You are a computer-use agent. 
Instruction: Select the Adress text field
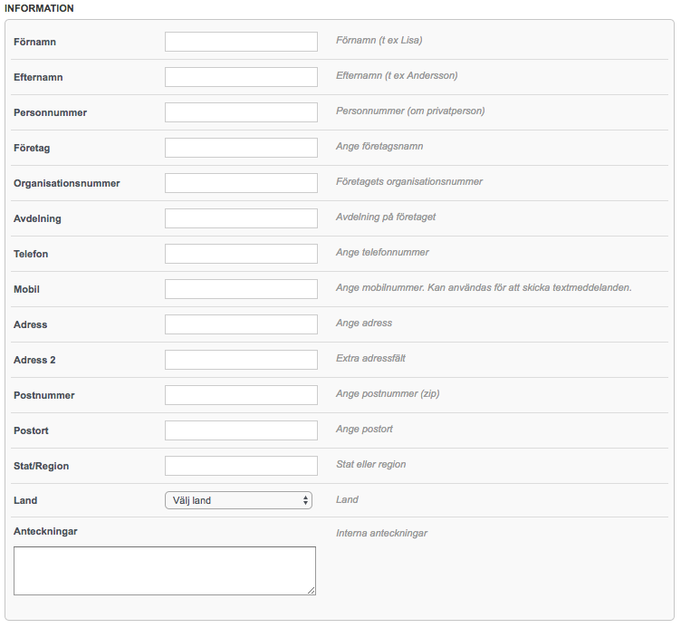(x=241, y=324)
